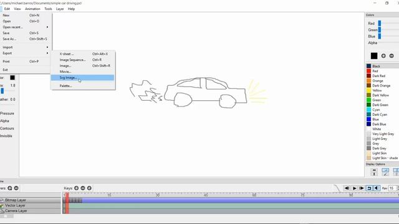Add a keyframe using first Keys plus icon

coord(76,188)
